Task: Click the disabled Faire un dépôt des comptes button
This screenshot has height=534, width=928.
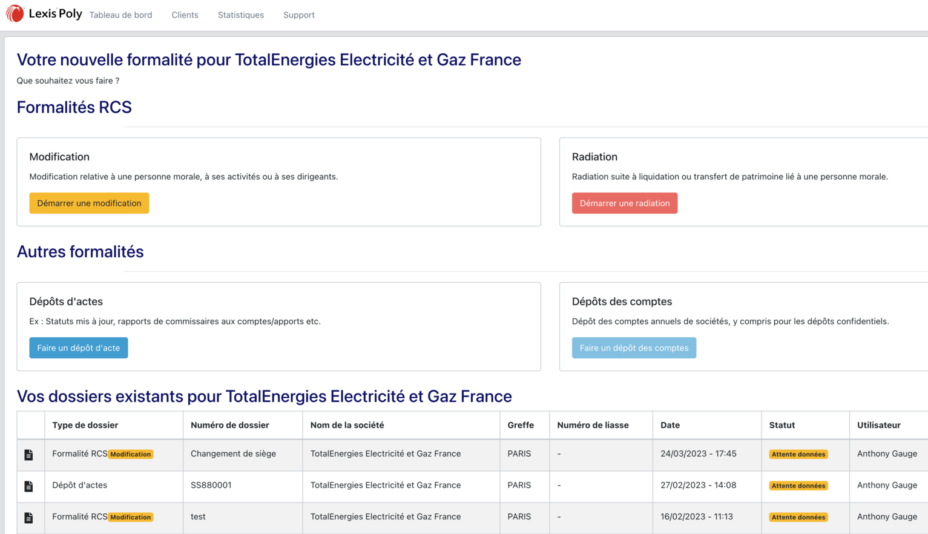Action: pos(634,348)
